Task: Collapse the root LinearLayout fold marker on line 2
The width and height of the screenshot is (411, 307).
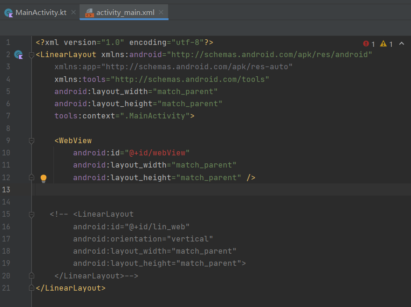Action: pos(31,55)
